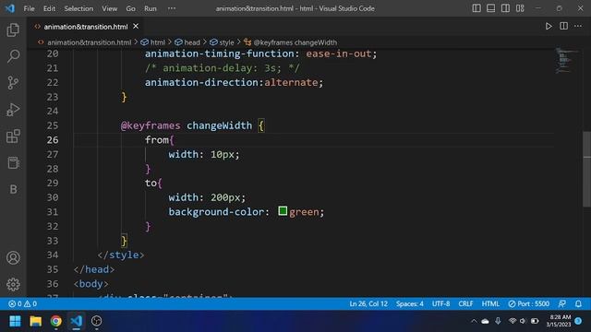Open errors and warnings in status bar
This screenshot has height=332, width=591.
(x=22, y=303)
